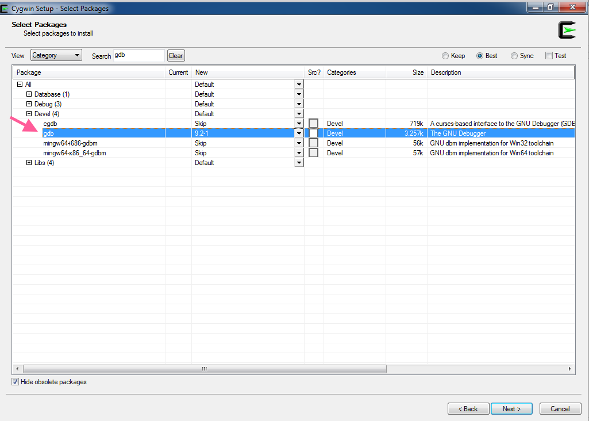Check the Src box for cgdb
Image resolution: width=589 pixels, height=421 pixels.
(313, 123)
